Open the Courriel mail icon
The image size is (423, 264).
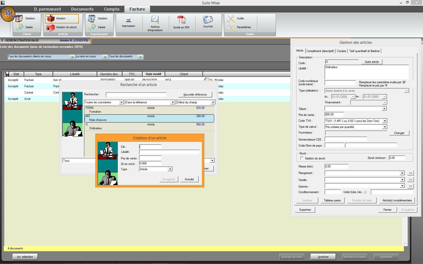(208, 20)
